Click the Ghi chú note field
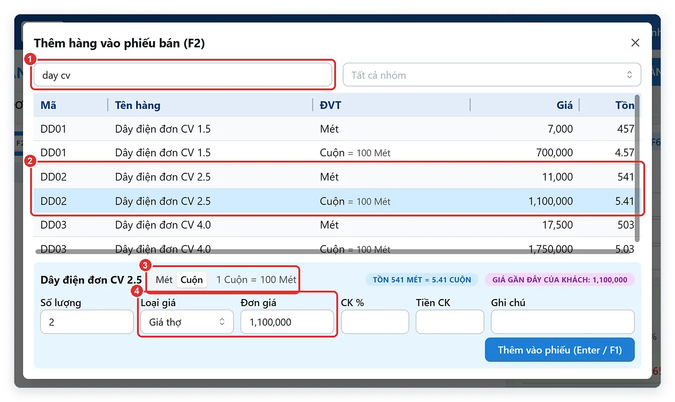Image resolution: width=675 pixels, height=402 pixels. click(562, 322)
